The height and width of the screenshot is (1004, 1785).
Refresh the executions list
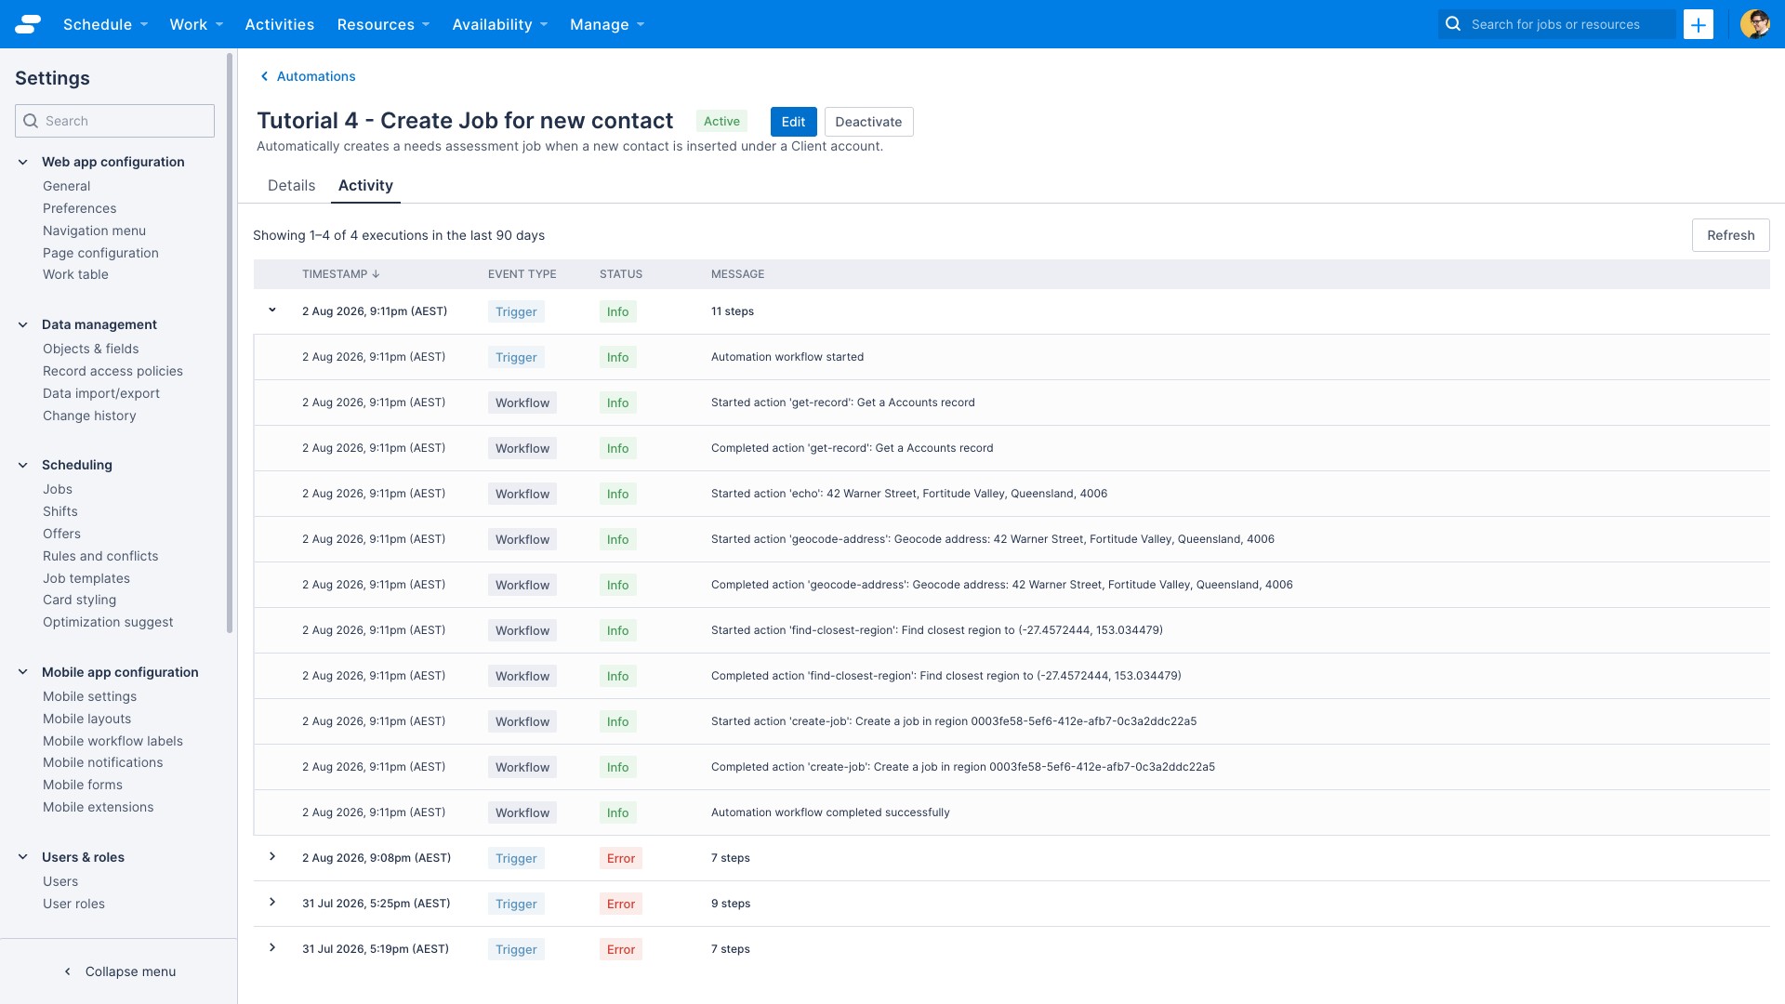point(1730,235)
